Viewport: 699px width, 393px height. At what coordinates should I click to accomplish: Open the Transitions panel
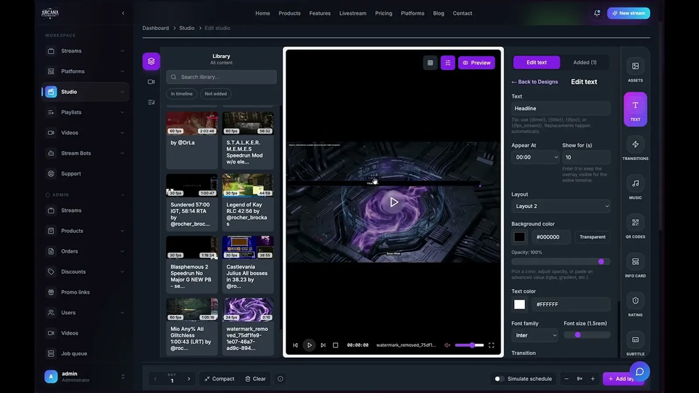[635, 145]
